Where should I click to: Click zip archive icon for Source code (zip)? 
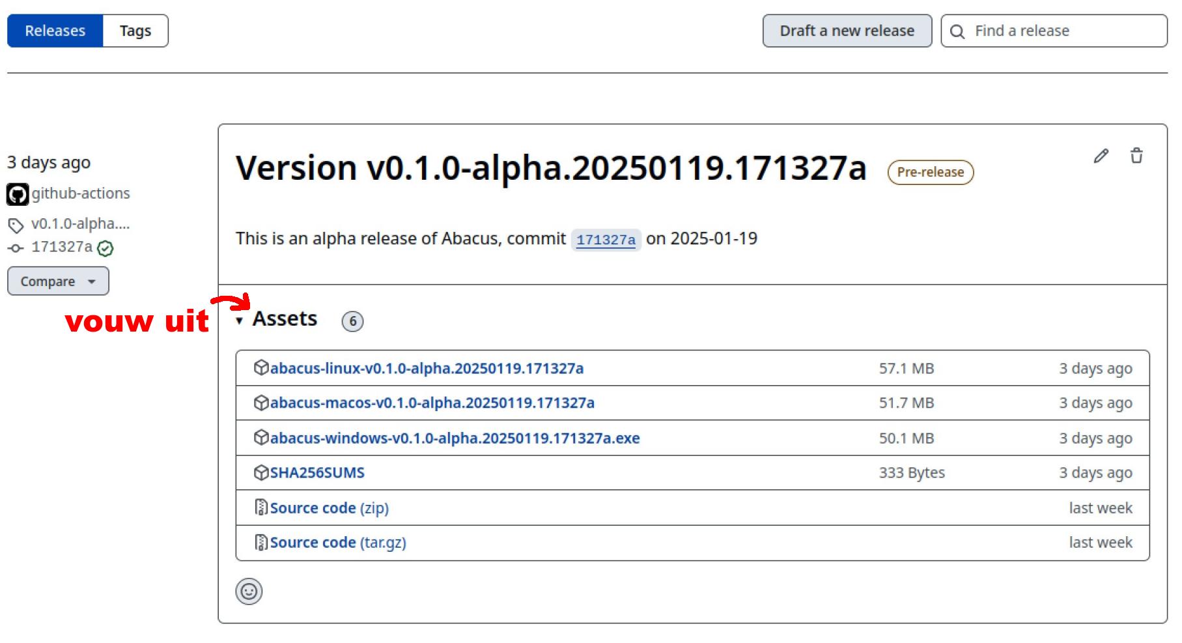point(261,507)
